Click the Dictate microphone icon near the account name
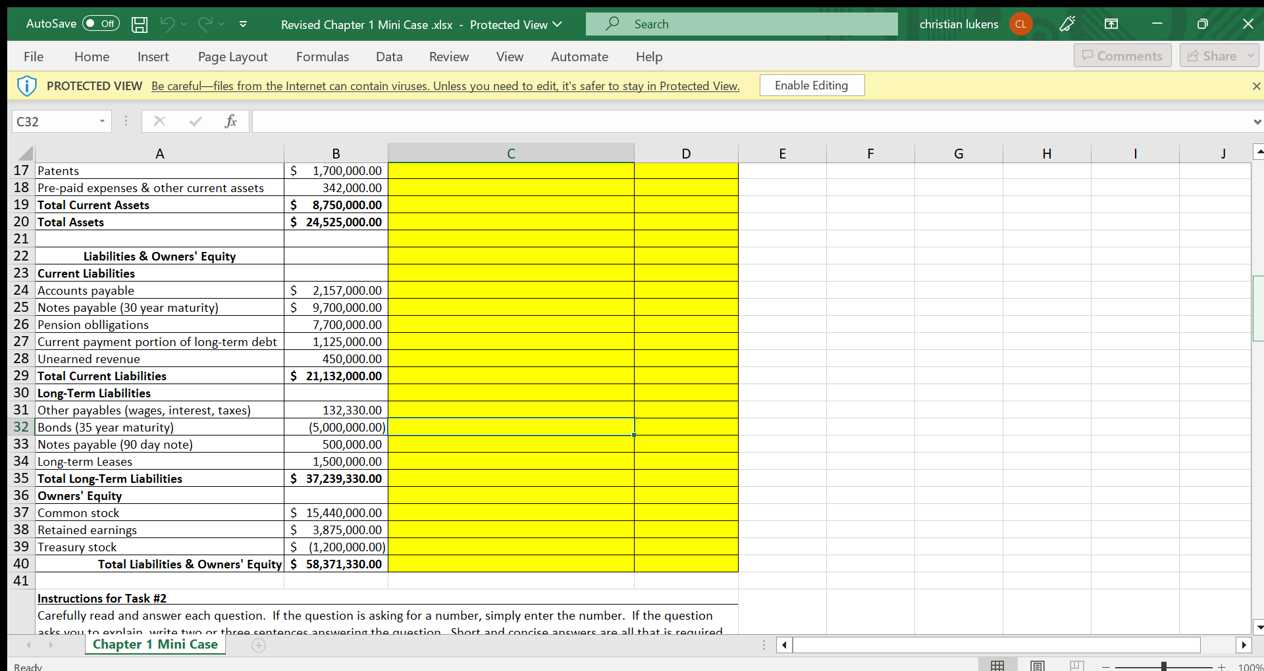 1067,24
